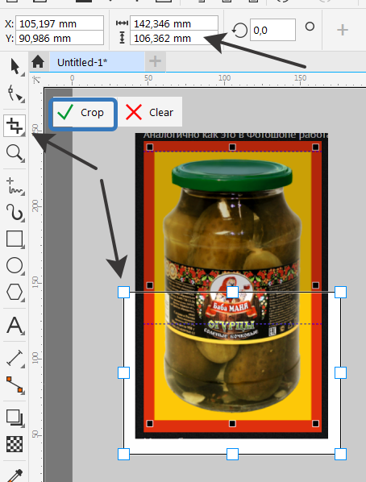Select the Drop Shadow tool

[x=15, y=418]
